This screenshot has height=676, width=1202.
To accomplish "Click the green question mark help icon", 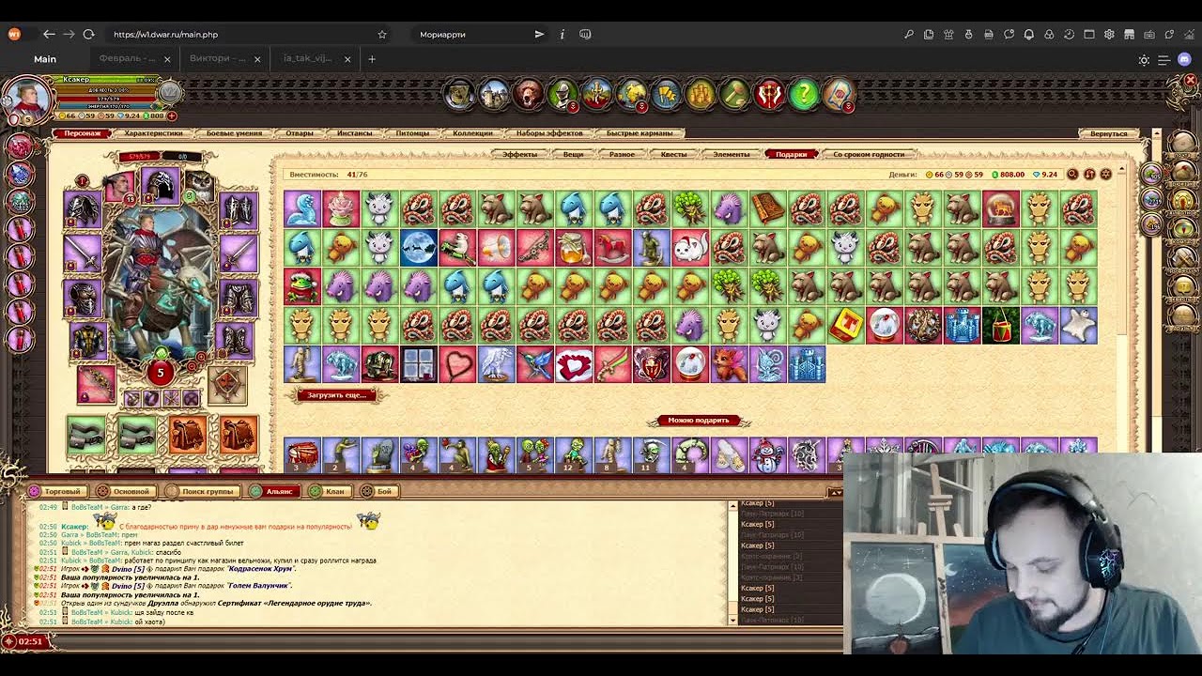I will (803, 95).
